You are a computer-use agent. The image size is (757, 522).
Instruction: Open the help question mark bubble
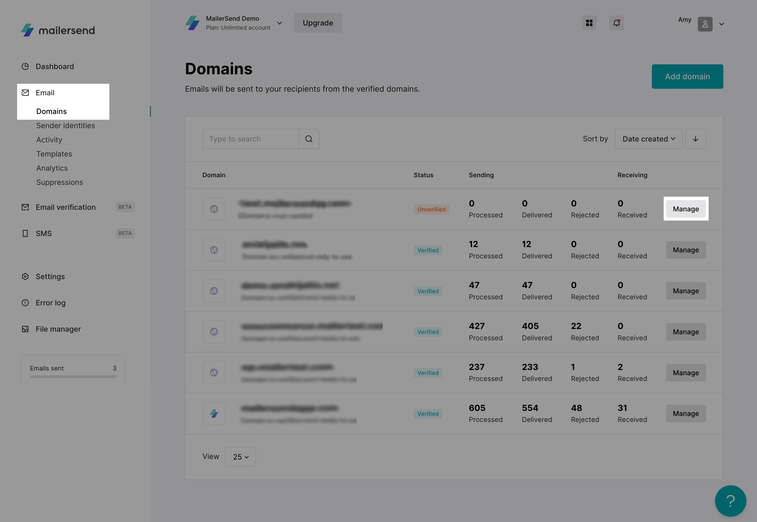pyautogui.click(x=730, y=500)
